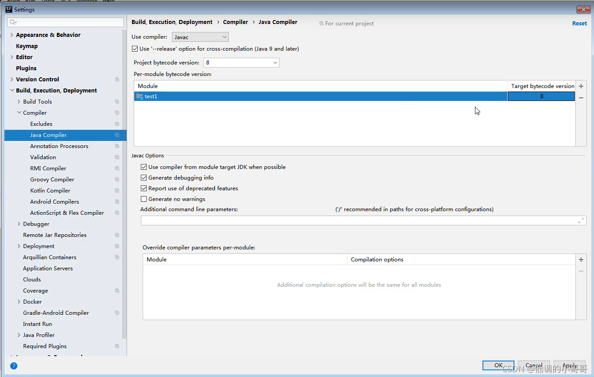Expand Appearance & Behavior tree node
Viewport: 594px width, 377px height.
(12, 35)
